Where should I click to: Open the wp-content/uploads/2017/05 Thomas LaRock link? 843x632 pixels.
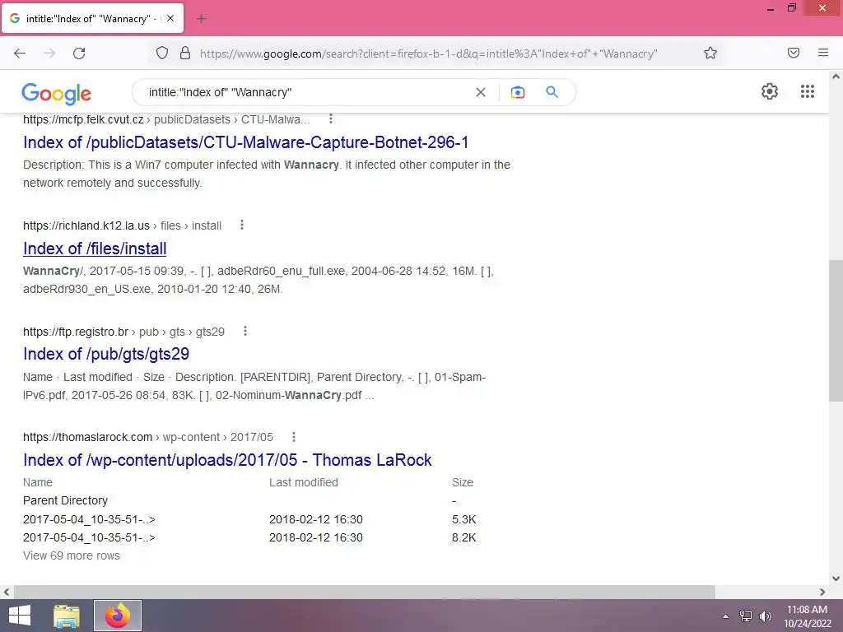227,460
